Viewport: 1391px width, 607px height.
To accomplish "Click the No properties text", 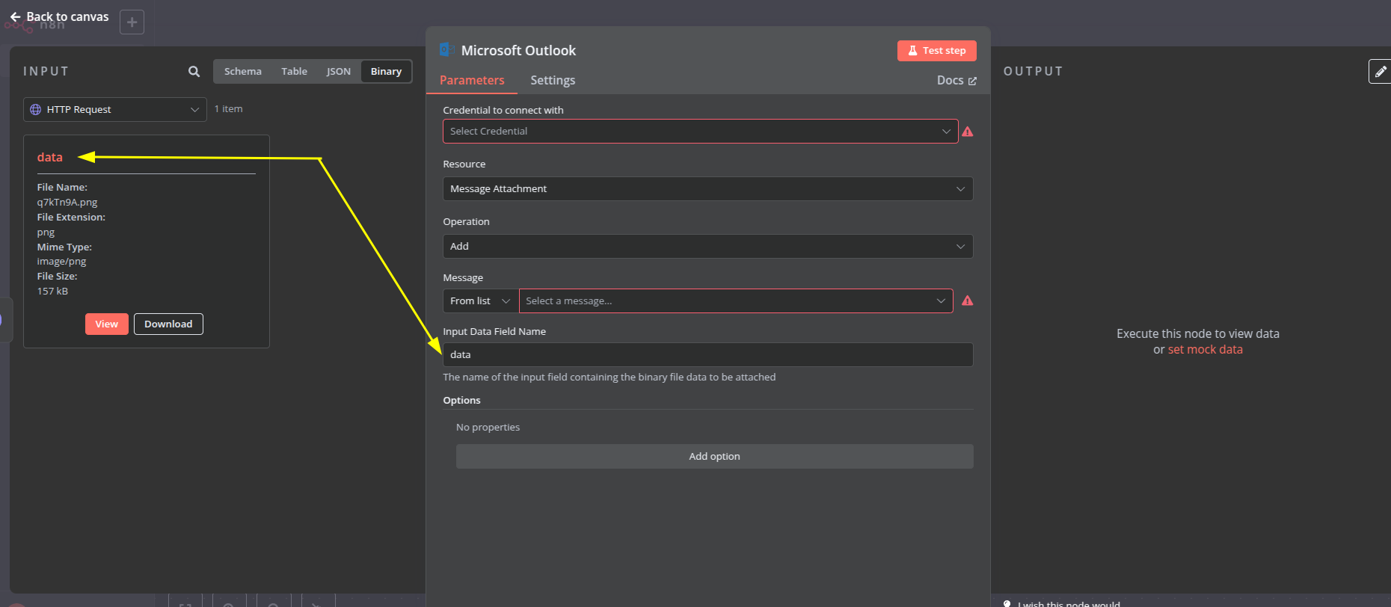I will pyautogui.click(x=488, y=428).
